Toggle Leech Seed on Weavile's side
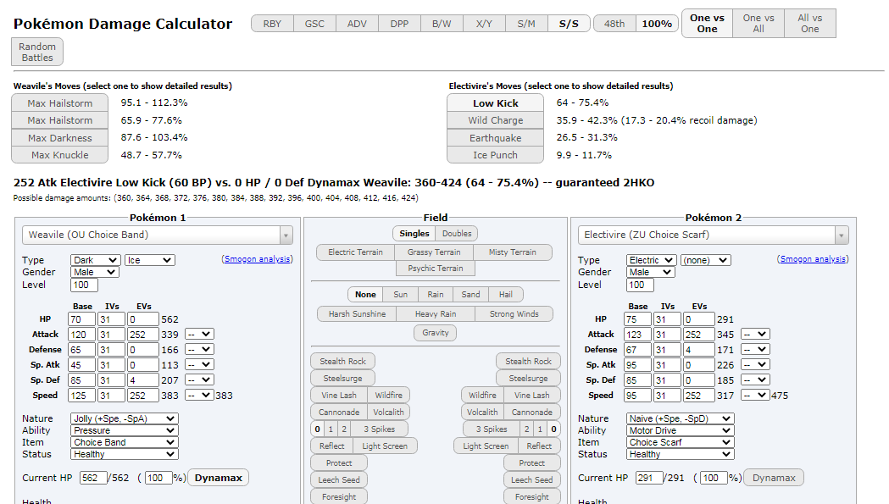 click(339, 479)
